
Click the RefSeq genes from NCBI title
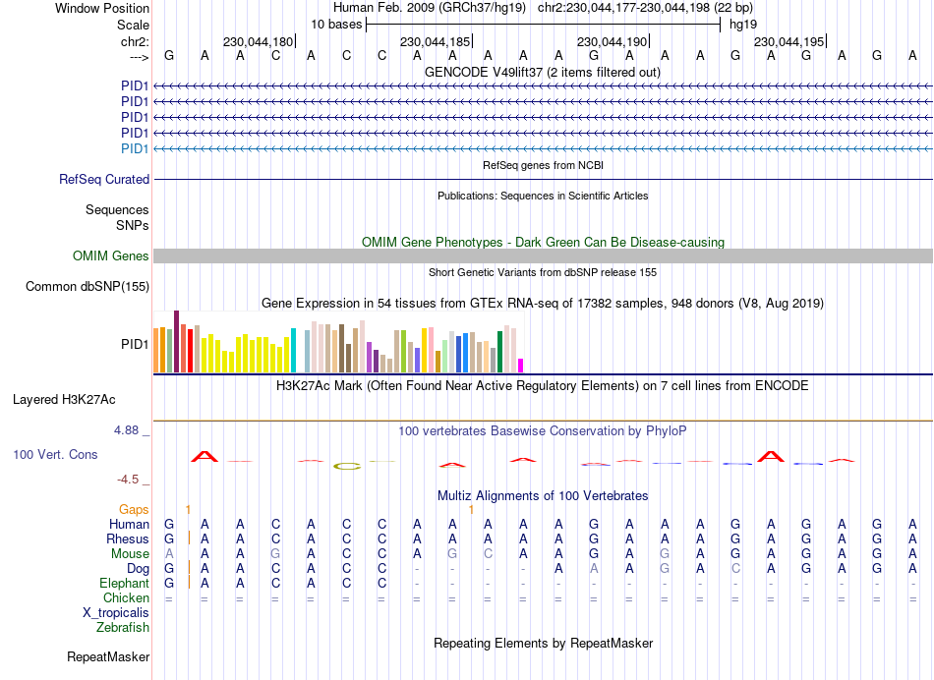543,165
